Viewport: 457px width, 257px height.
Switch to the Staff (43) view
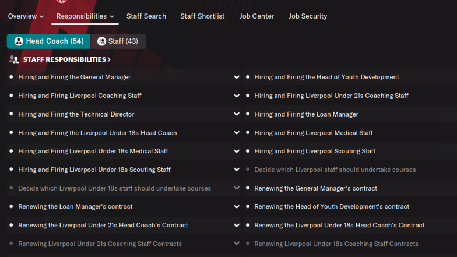tap(118, 41)
